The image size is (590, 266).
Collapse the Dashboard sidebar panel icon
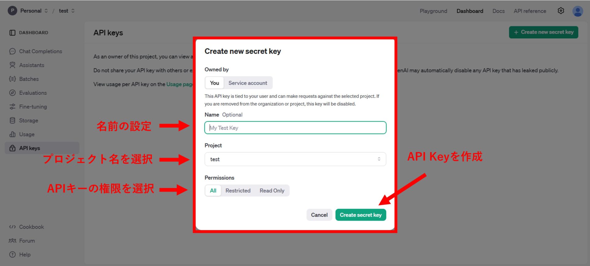pos(12,33)
